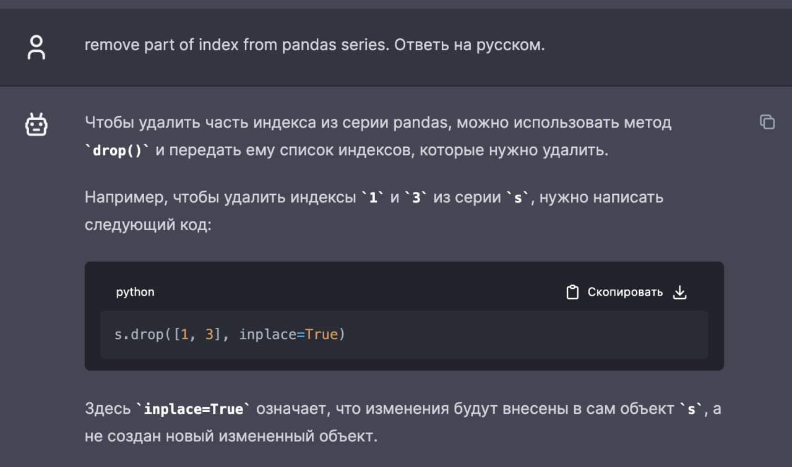Screen dimensions: 792x467
Task: Download the code snippet
Action: click(x=679, y=292)
